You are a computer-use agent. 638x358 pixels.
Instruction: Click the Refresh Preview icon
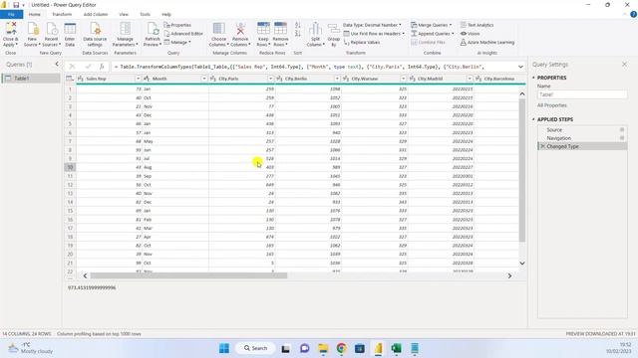point(153,29)
